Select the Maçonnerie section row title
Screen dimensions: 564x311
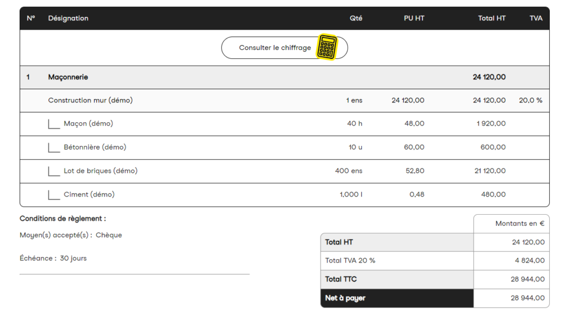point(68,77)
